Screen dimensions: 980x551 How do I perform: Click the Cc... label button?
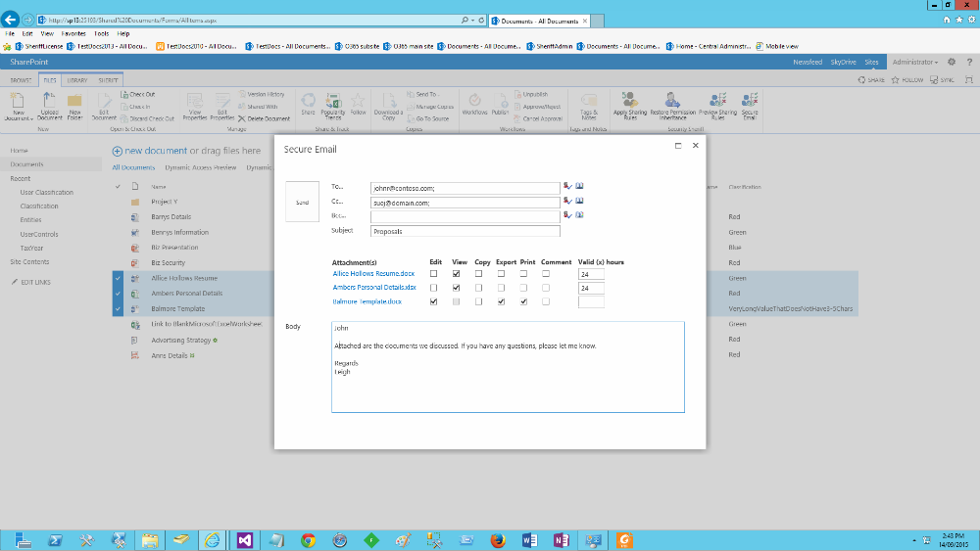coord(337,201)
